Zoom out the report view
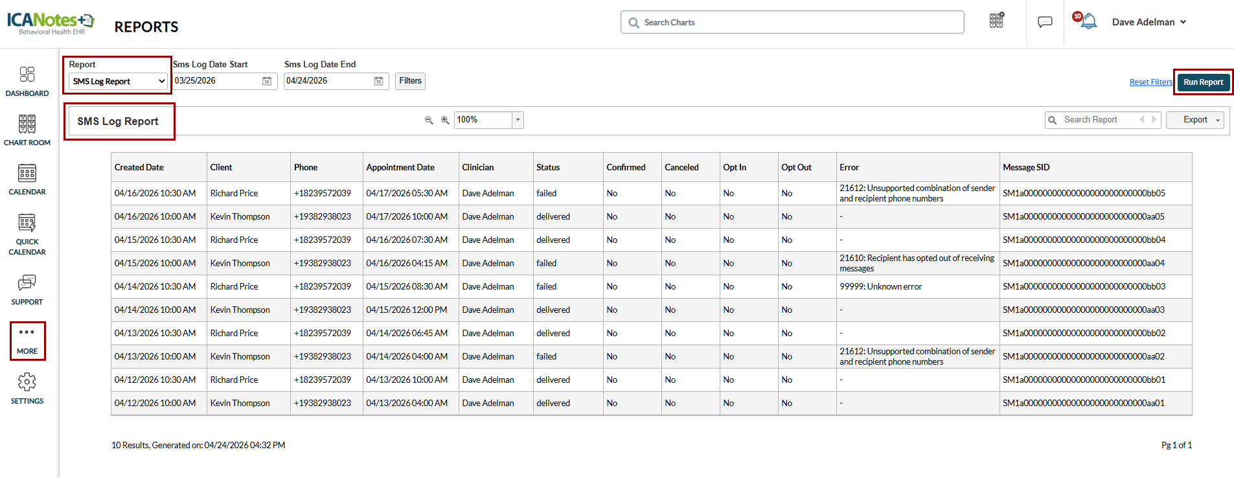The height and width of the screenshot is (478, 1234). pos(429,120)
